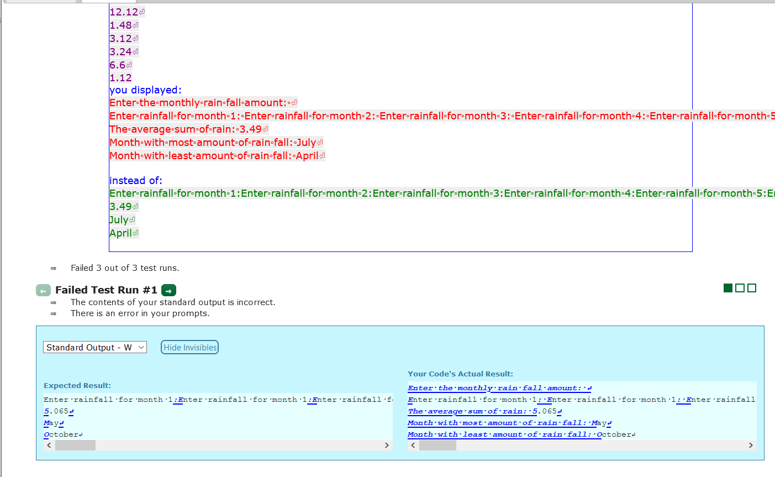Click the Expected Result scrollbar thumb
This screenshot has height=477, width=775.
(x=75, y=445)
